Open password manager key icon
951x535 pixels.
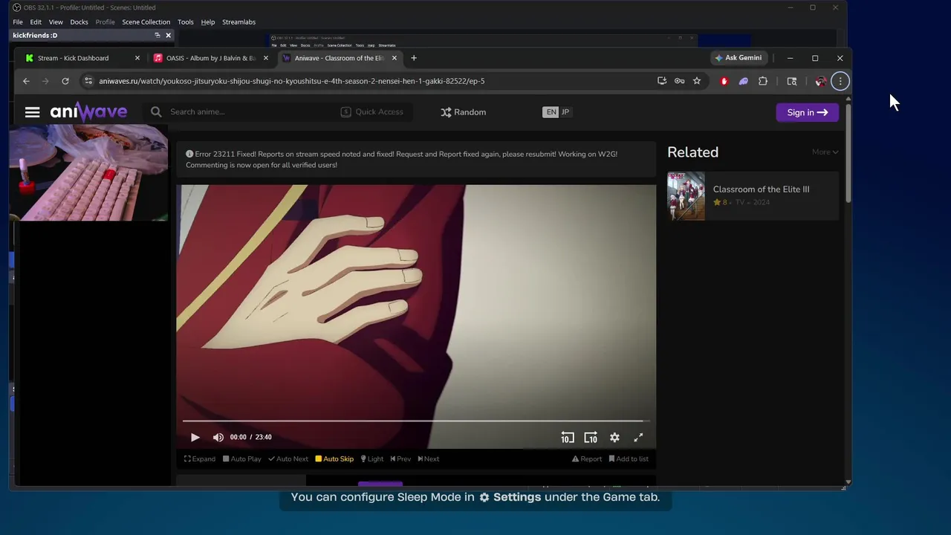point(679,81)
